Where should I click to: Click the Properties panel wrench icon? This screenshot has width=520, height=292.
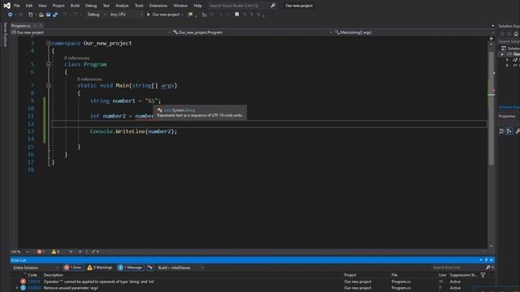(518, 131)
